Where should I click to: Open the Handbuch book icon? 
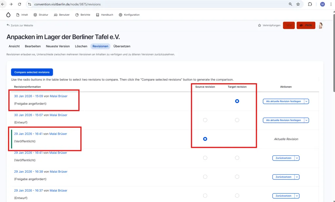point(97,15)
